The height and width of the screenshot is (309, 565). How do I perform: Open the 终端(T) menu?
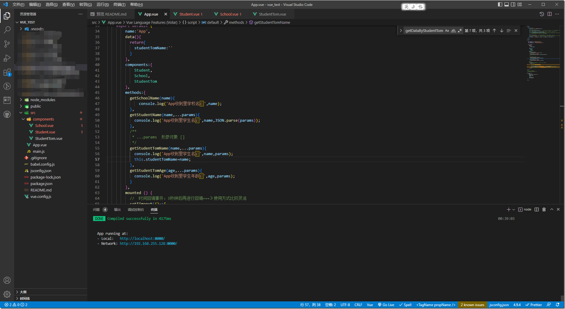coord(119,4)
